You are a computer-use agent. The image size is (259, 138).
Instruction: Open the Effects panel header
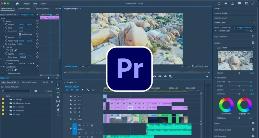click(x=217, y=9)
